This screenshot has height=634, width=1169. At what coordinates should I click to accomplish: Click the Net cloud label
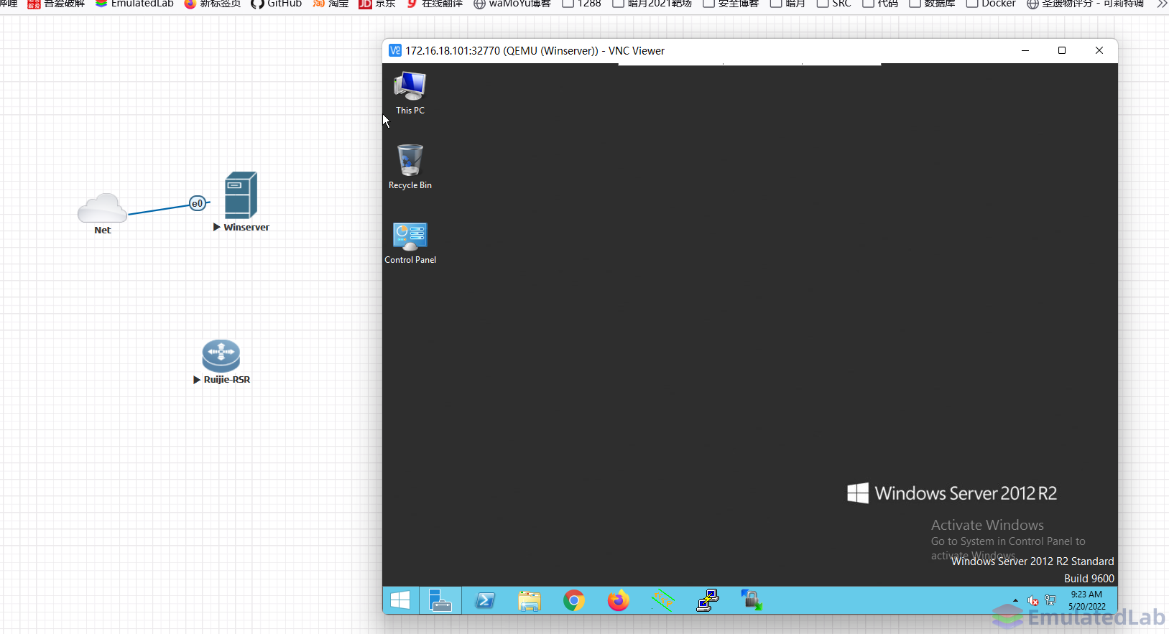[x=103, y=230]
